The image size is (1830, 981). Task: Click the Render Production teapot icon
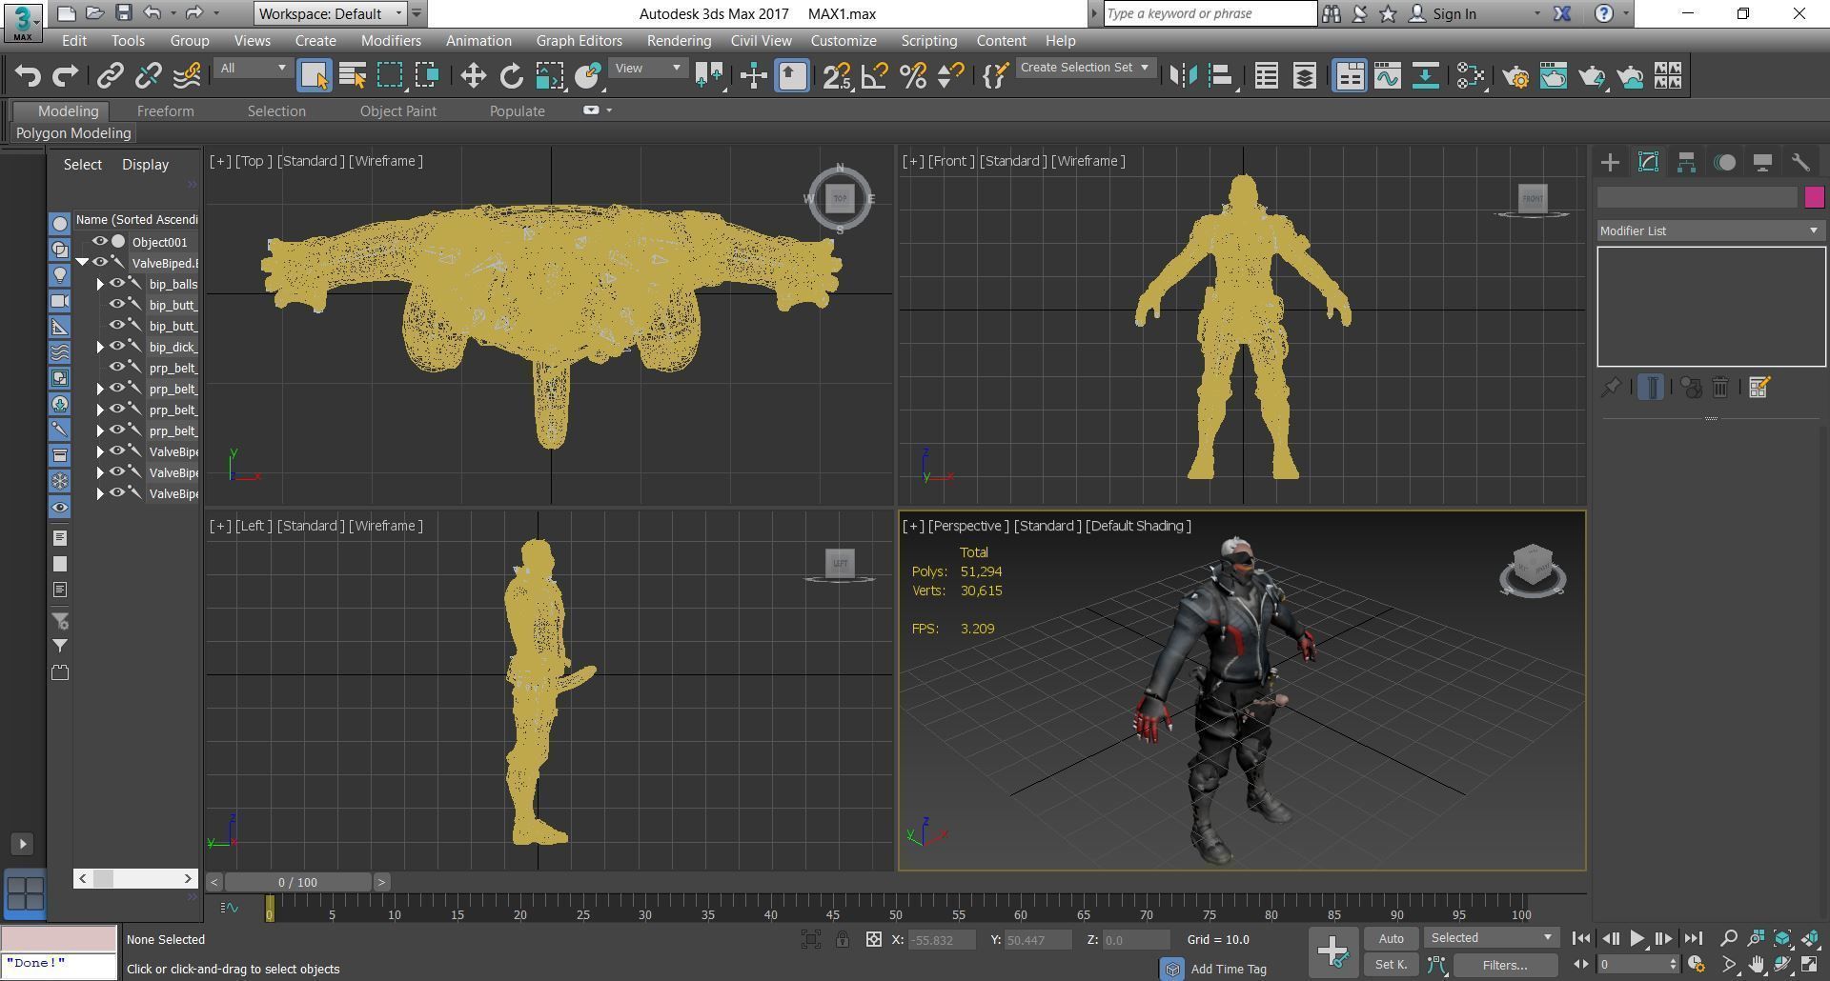(1592, 76)
